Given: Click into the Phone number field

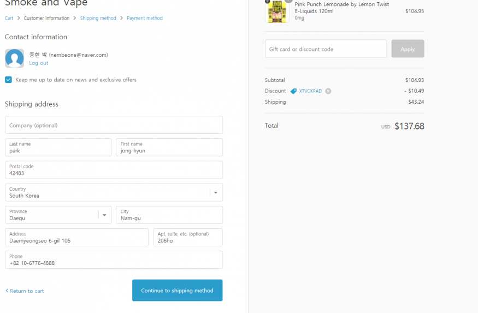Looking at the screenshot, I should coord(114,260).
